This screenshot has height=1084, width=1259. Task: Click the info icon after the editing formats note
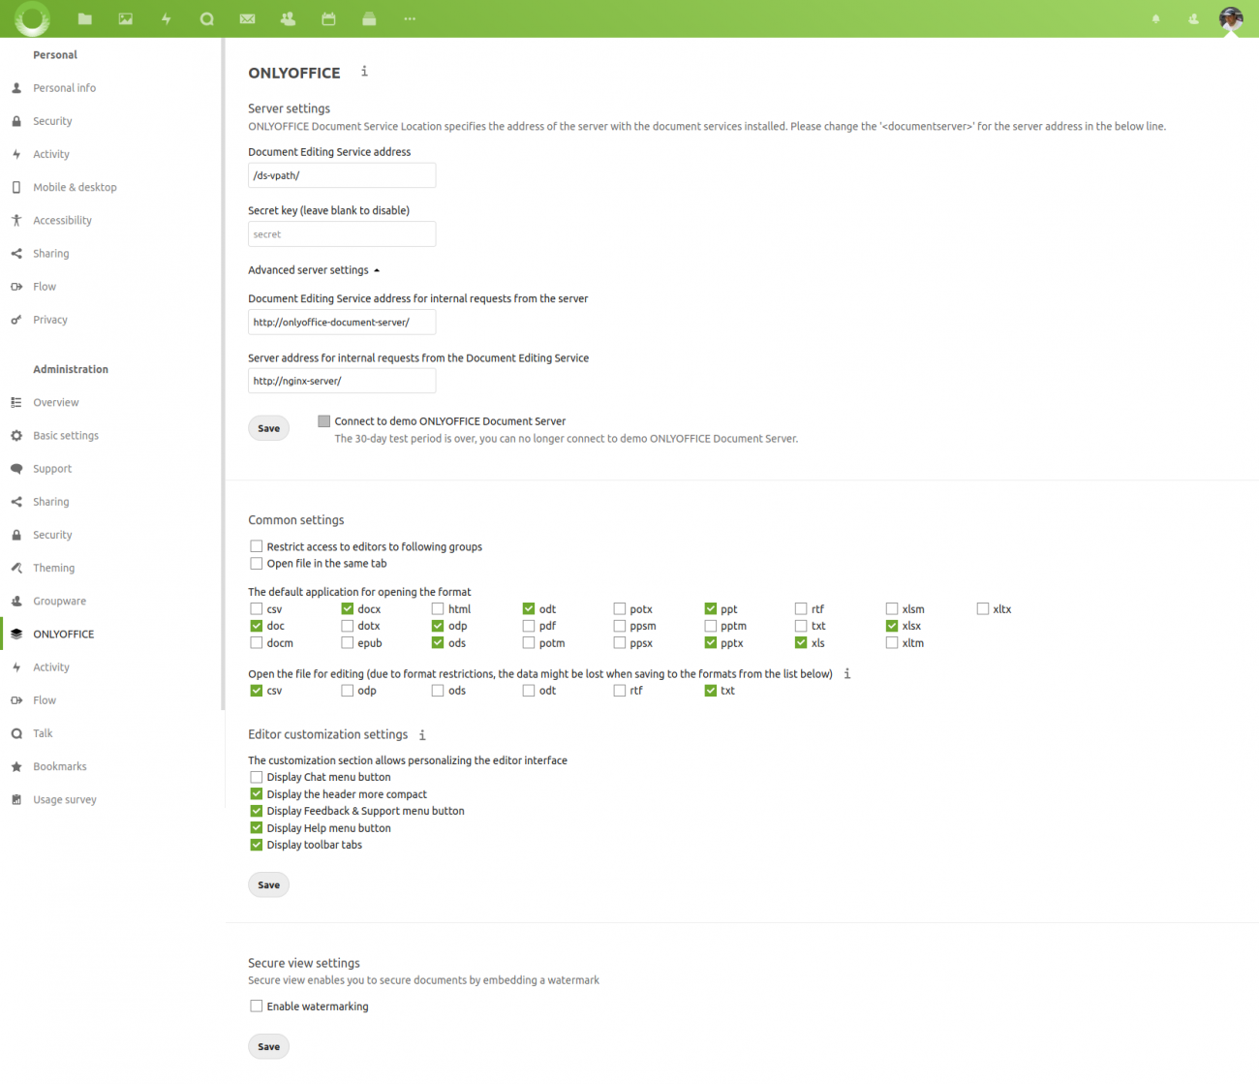(x=846, y=673)
